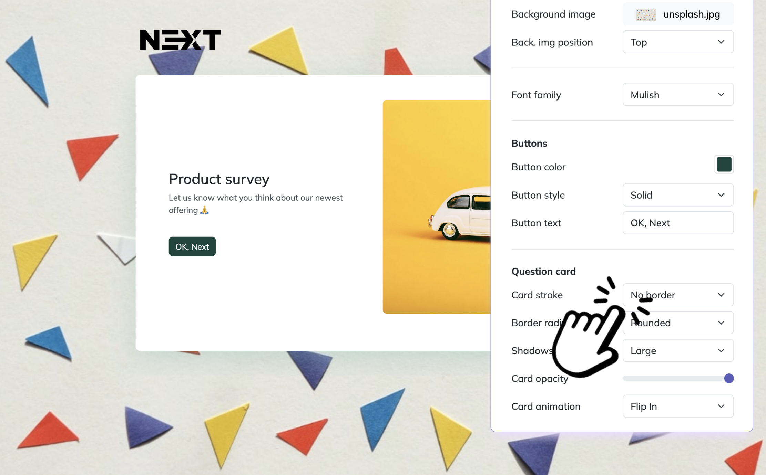Open the Card animation Flip In dropdown
The height and width of the screenshot is (475, 766).
click(x=677, y=407)
